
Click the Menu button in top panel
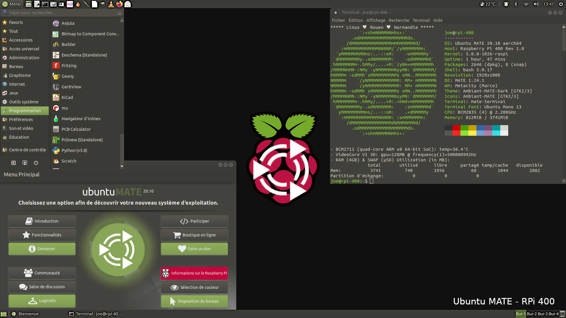pyautogui.click(x=12, y=4)
